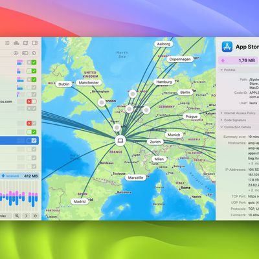Click the magnifier zoom icon below graph
259x259 pixels.
[x=17, y=216]
